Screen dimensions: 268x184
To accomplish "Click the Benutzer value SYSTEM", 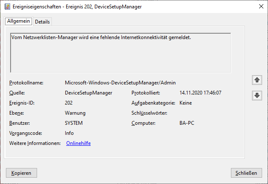I will 74,123.
